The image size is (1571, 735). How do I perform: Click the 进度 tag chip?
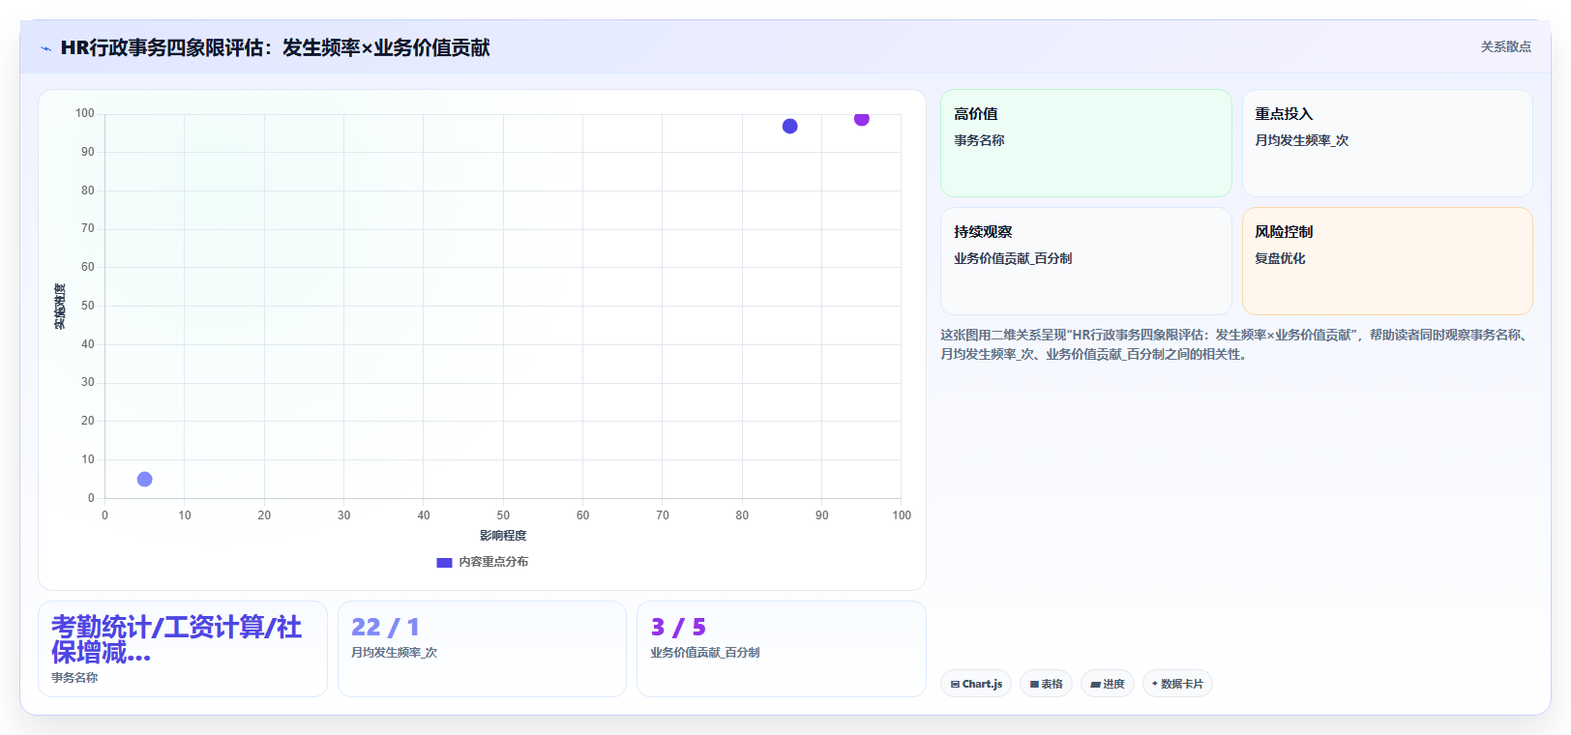1108,684
